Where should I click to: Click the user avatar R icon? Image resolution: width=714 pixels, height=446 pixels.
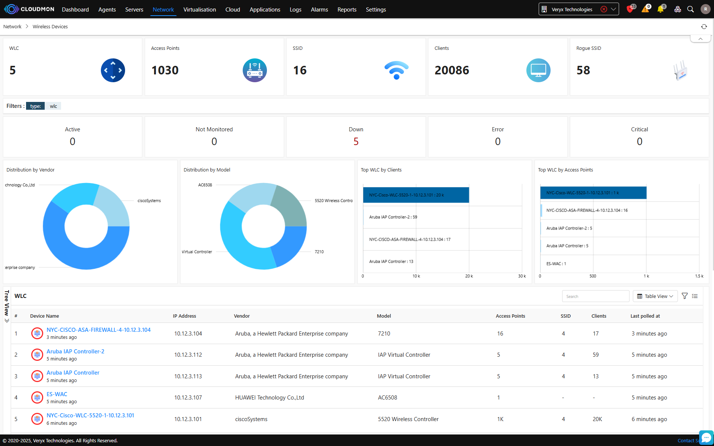pos(705,9)
